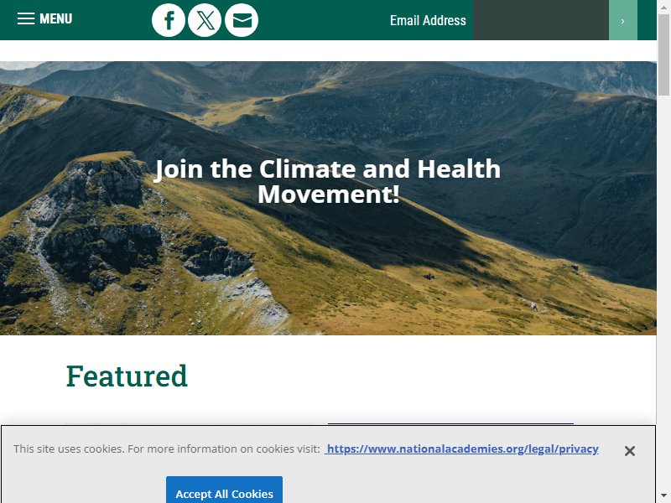This screenshot has width=671, height=503.
Task: Click the cookie notice message text
Action: tap(166, 449)
